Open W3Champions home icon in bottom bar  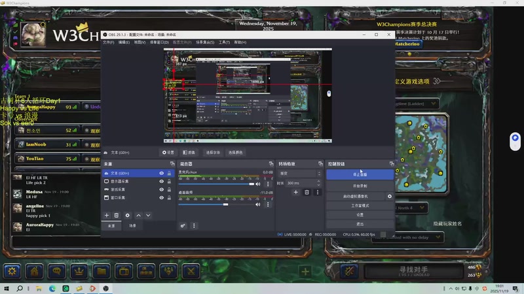[x=35, y=271]
